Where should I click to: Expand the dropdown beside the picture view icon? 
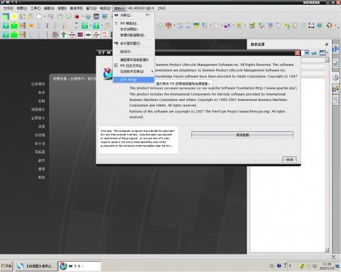327,53
